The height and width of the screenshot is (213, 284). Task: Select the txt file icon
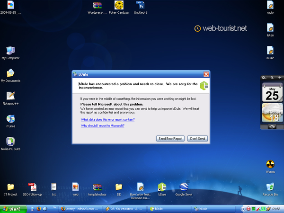click(x=54, y=189)
